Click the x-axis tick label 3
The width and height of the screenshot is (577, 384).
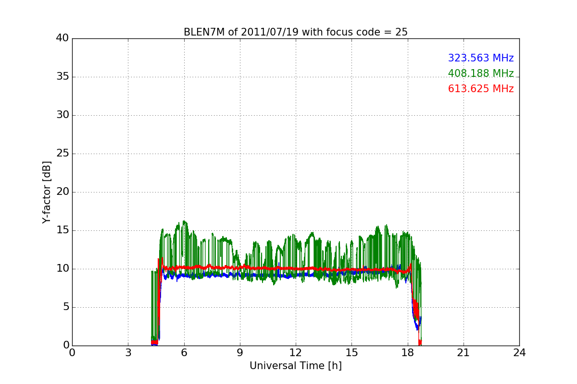128,353
